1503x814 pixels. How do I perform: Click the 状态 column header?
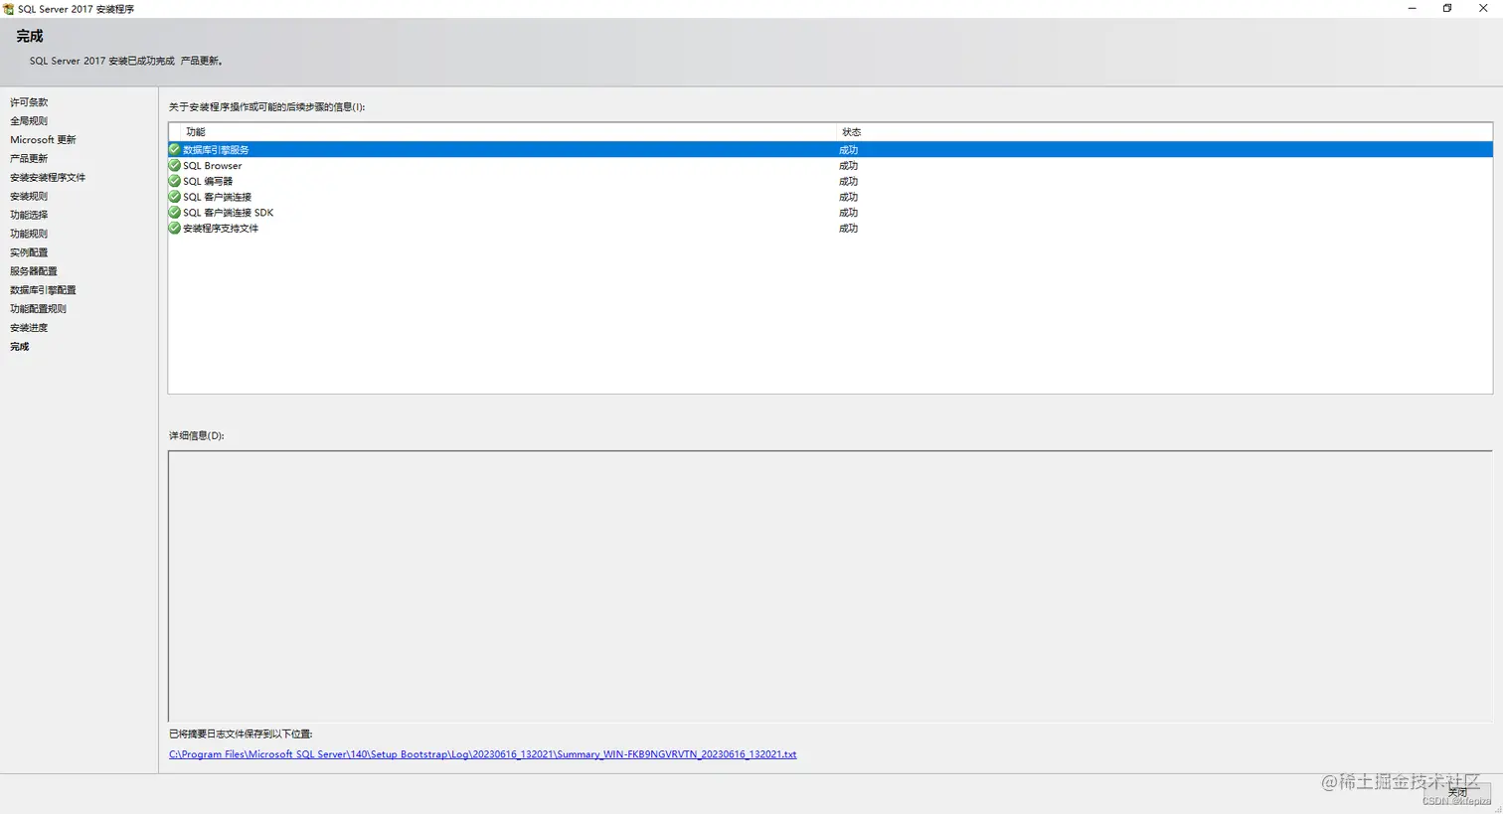(x=1164, y=131)
